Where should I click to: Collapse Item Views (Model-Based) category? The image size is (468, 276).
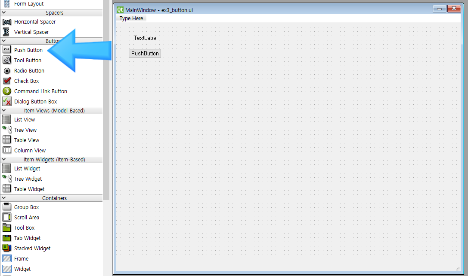(4, 110)
